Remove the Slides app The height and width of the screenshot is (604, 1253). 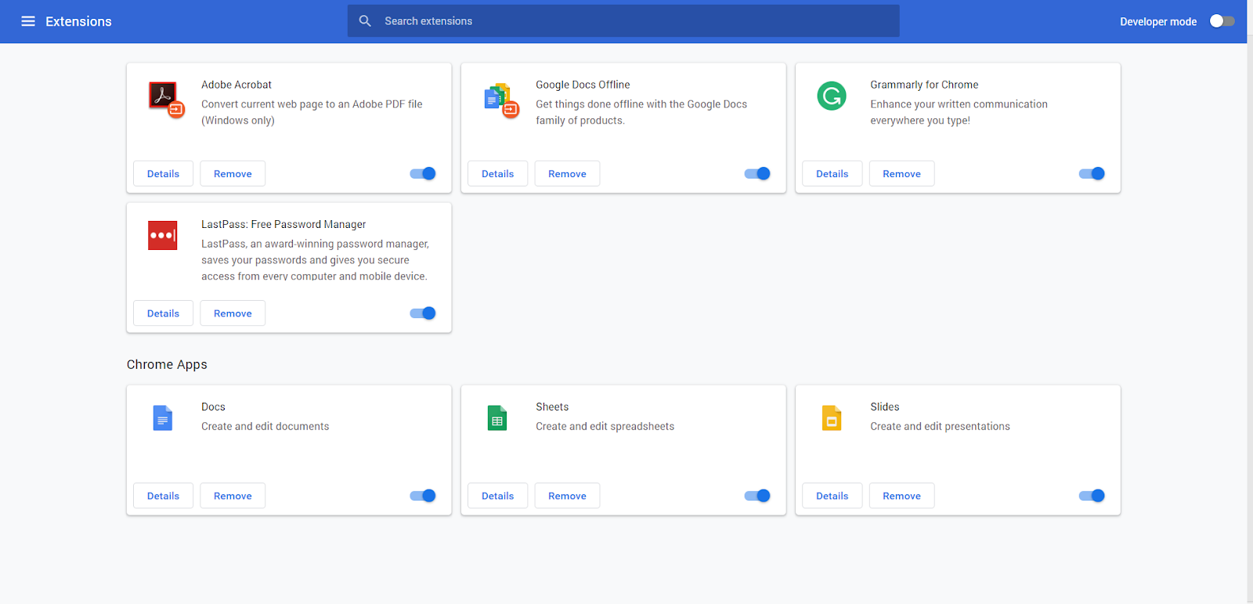pyautogui.click(x=901, y=496)
